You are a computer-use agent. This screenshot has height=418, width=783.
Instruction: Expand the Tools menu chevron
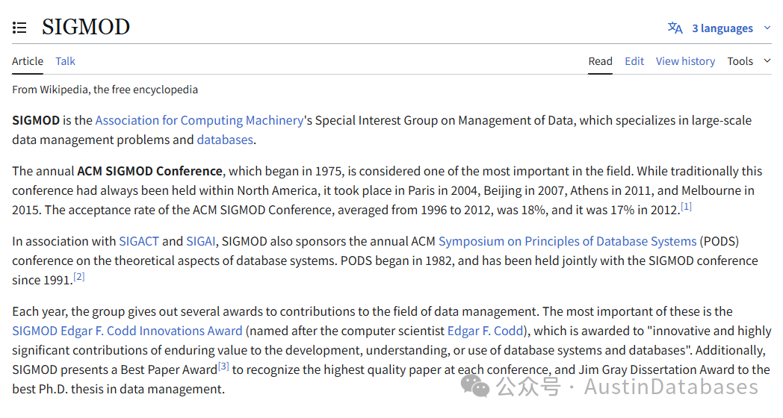tap(767, 61)
